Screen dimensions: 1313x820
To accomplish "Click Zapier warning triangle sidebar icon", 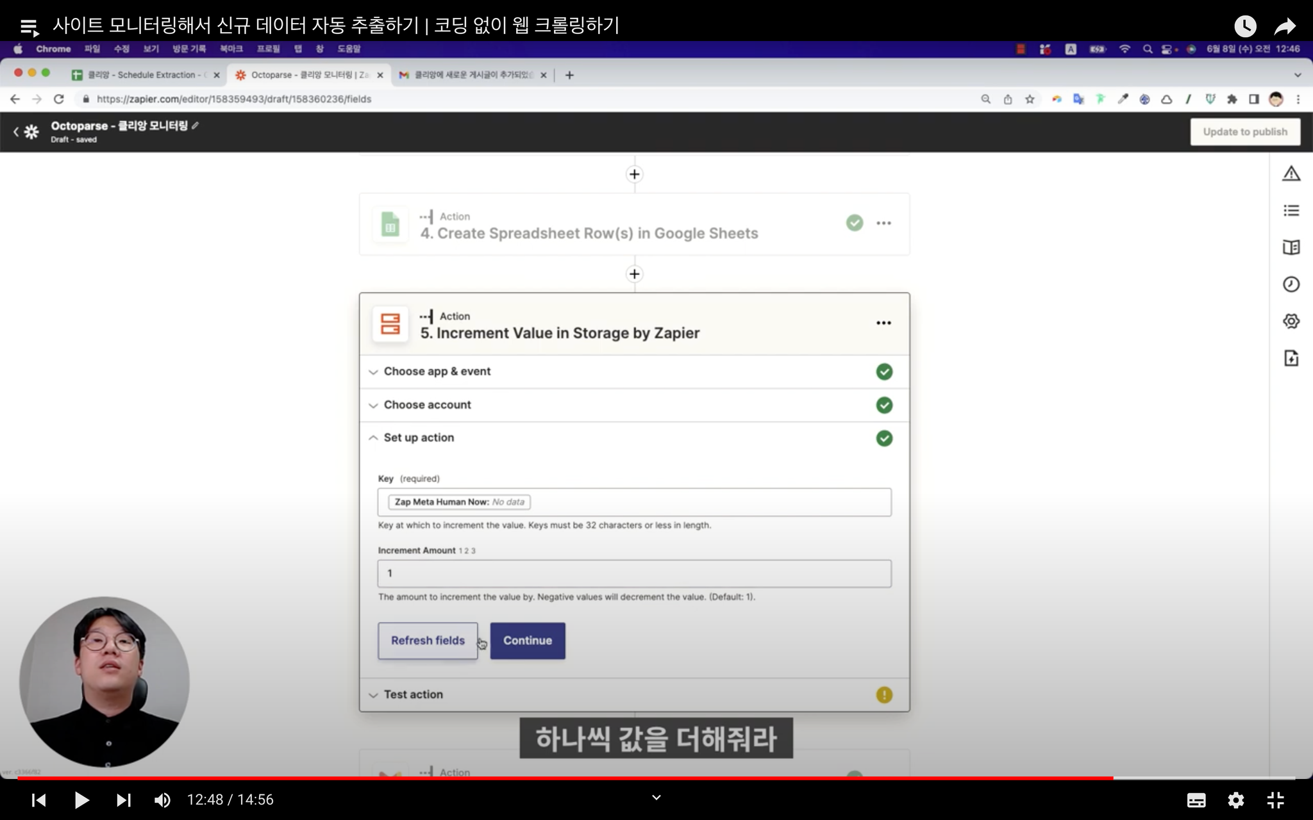I will [x=1291, y=174].
